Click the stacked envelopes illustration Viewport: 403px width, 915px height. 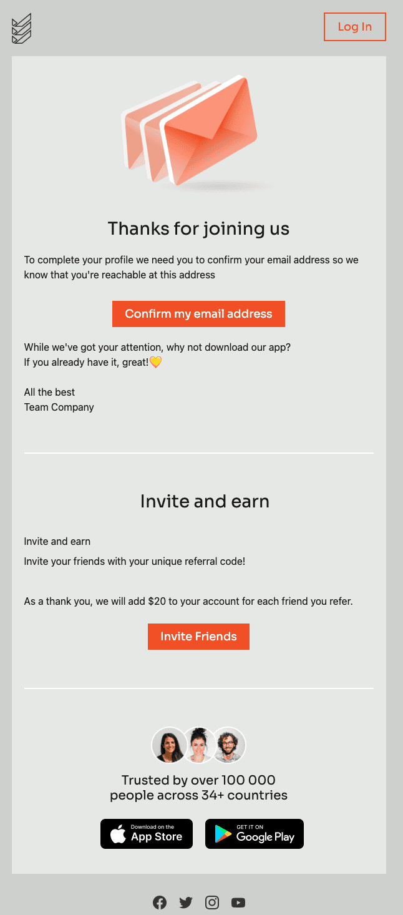[x=190, y=132]
